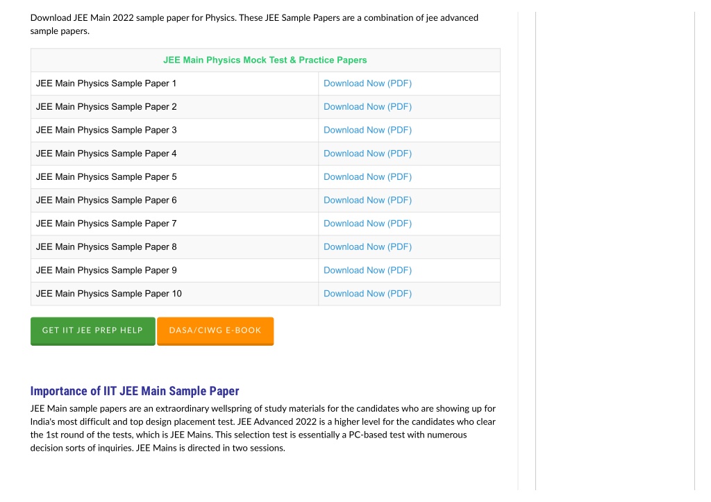Image resolution: width=711 pixels, height=502 pixels.
Task: Download Physics Sample Paper 3 PDF
Action: (367, 130)
